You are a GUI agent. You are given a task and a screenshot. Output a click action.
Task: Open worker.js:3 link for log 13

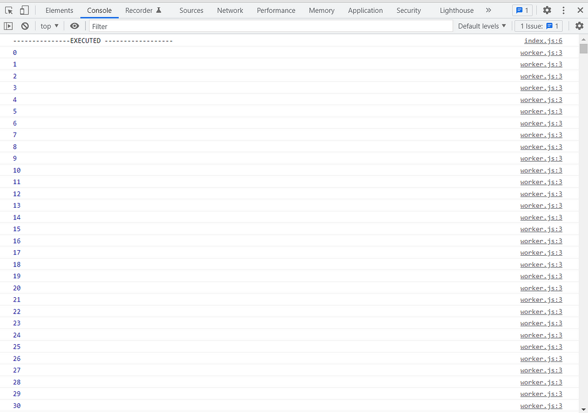[541, 205]
